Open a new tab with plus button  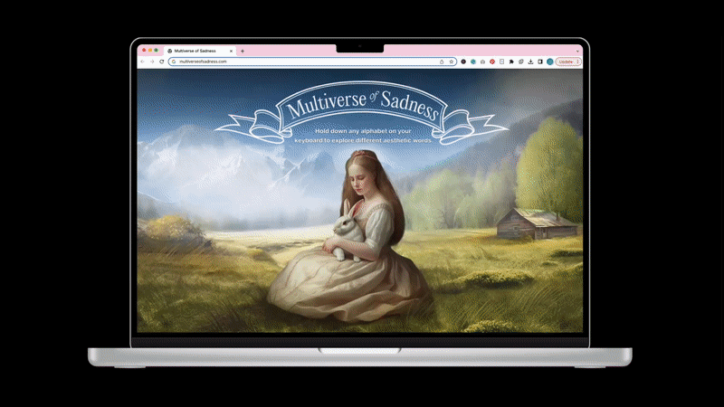pyautogui.click(x=243, y=52)
